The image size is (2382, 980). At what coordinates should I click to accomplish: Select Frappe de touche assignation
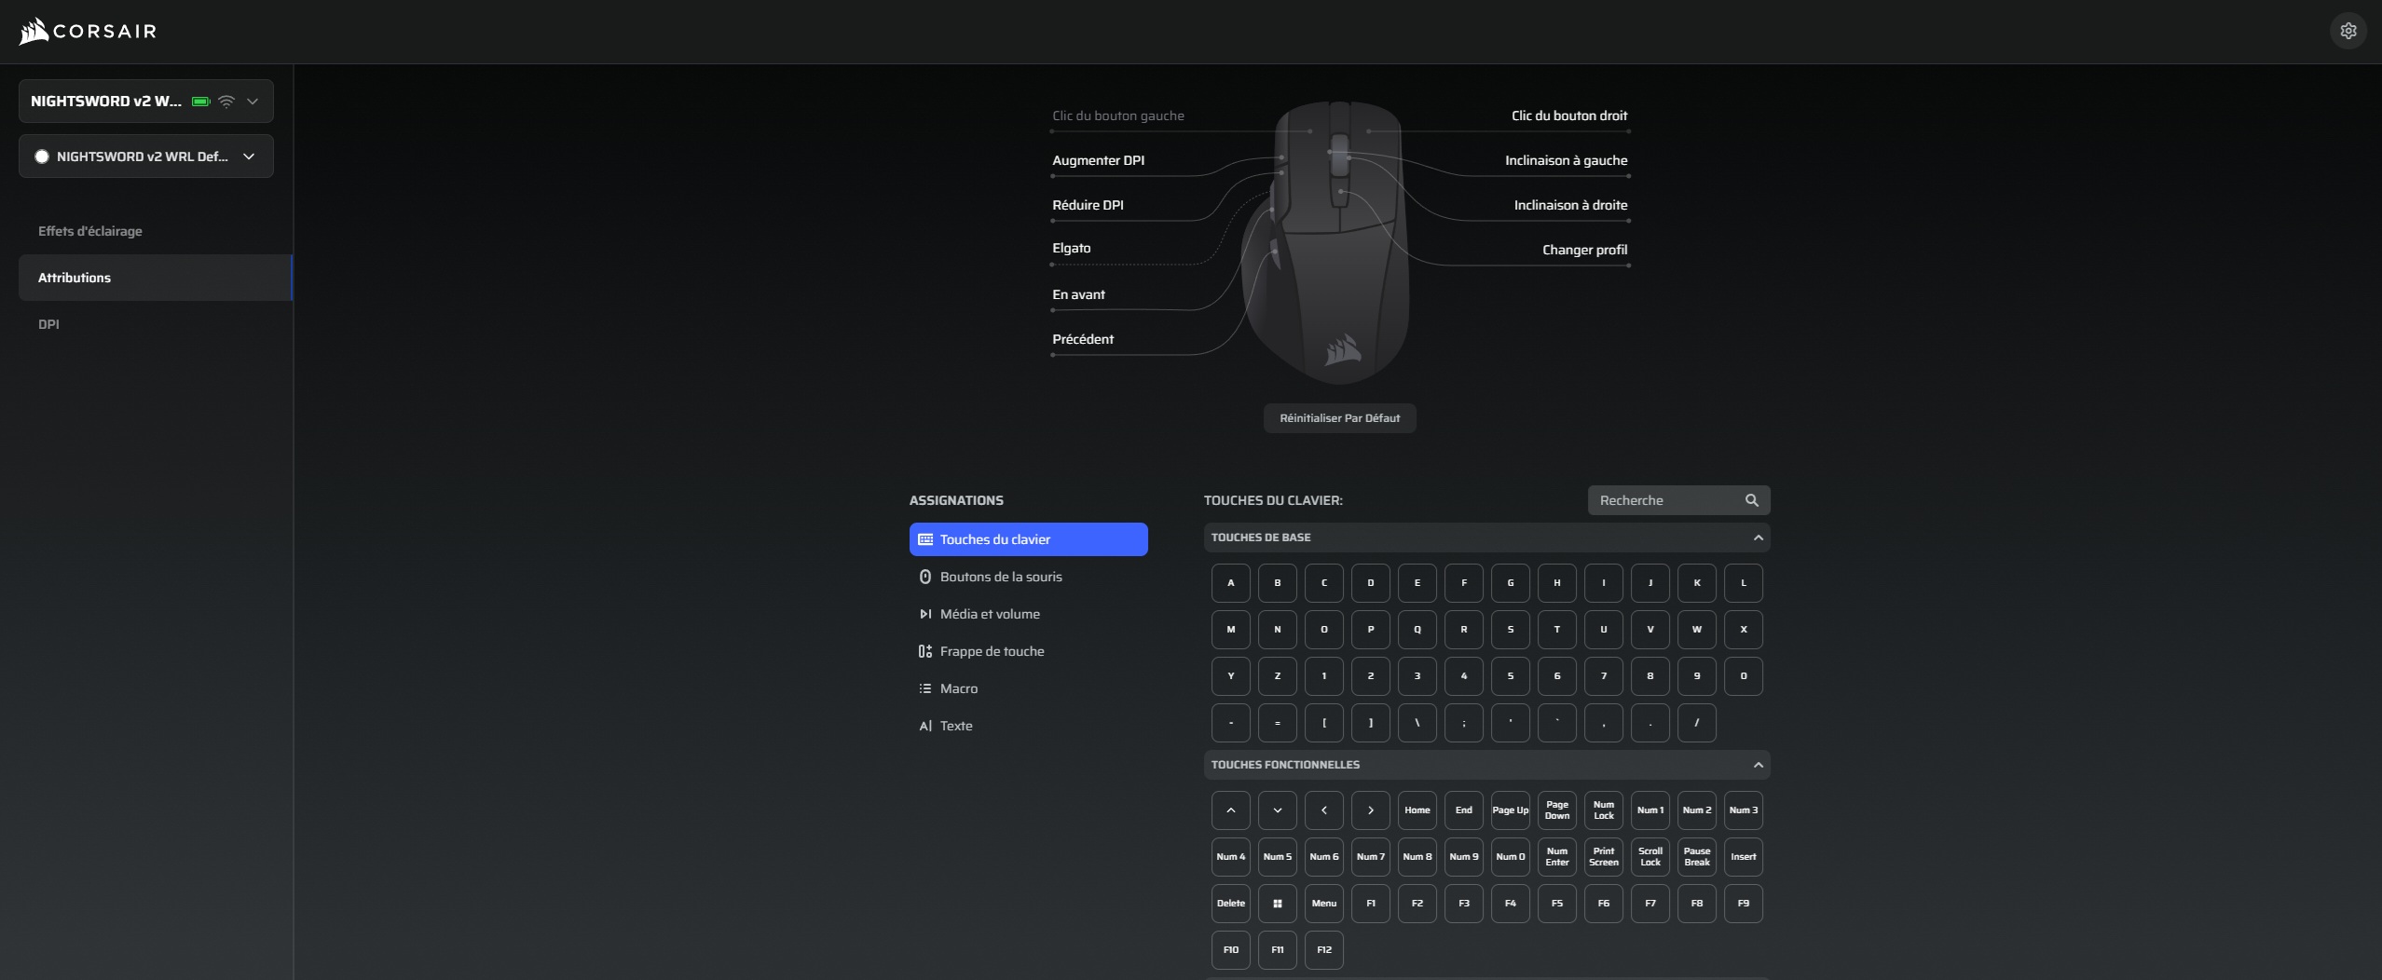pos(1029,651)
